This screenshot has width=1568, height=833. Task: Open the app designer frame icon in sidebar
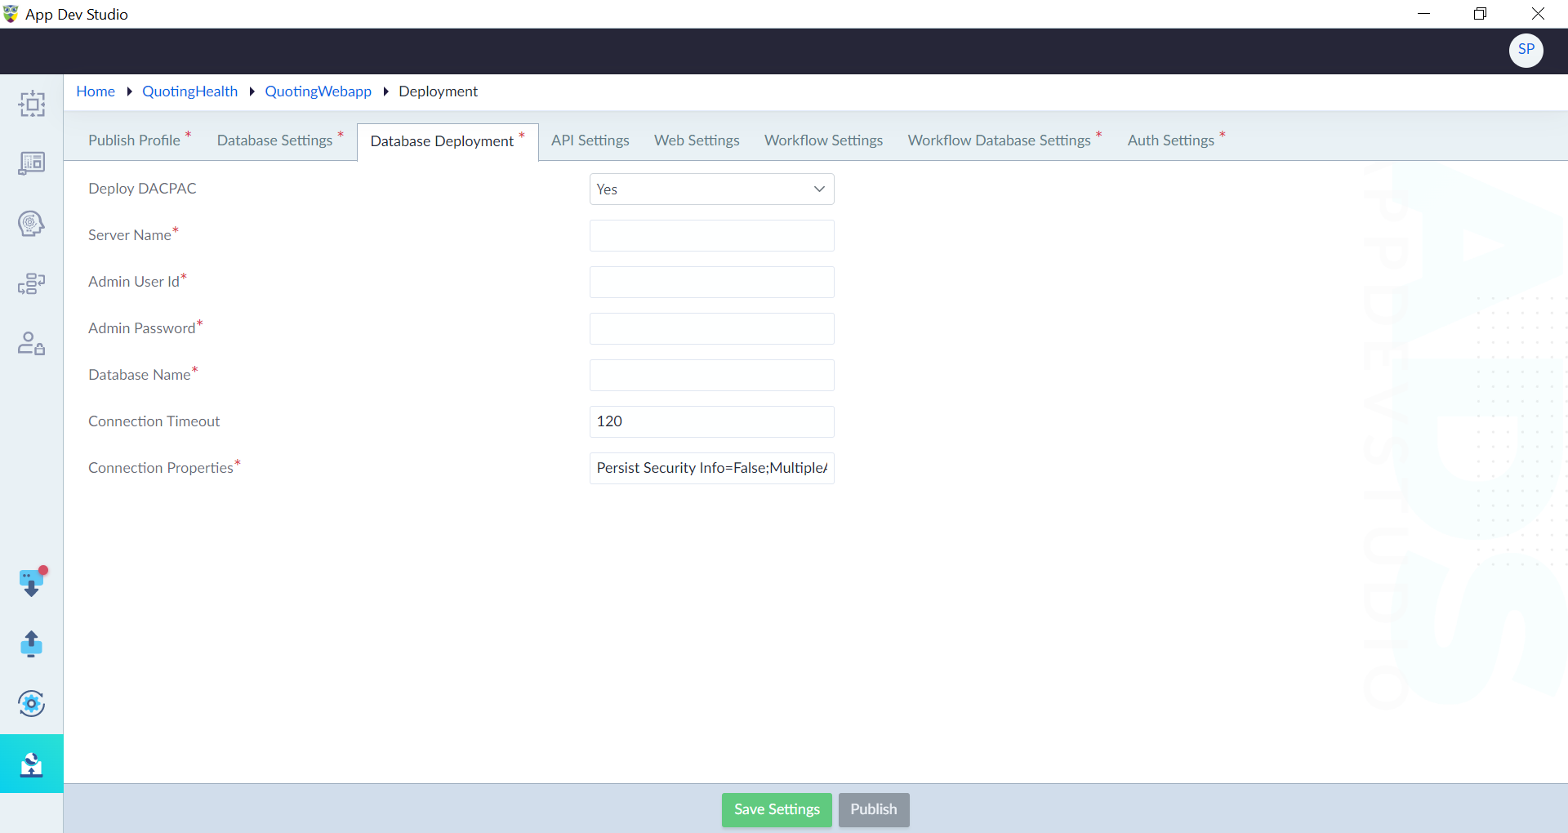pos(32,104)
